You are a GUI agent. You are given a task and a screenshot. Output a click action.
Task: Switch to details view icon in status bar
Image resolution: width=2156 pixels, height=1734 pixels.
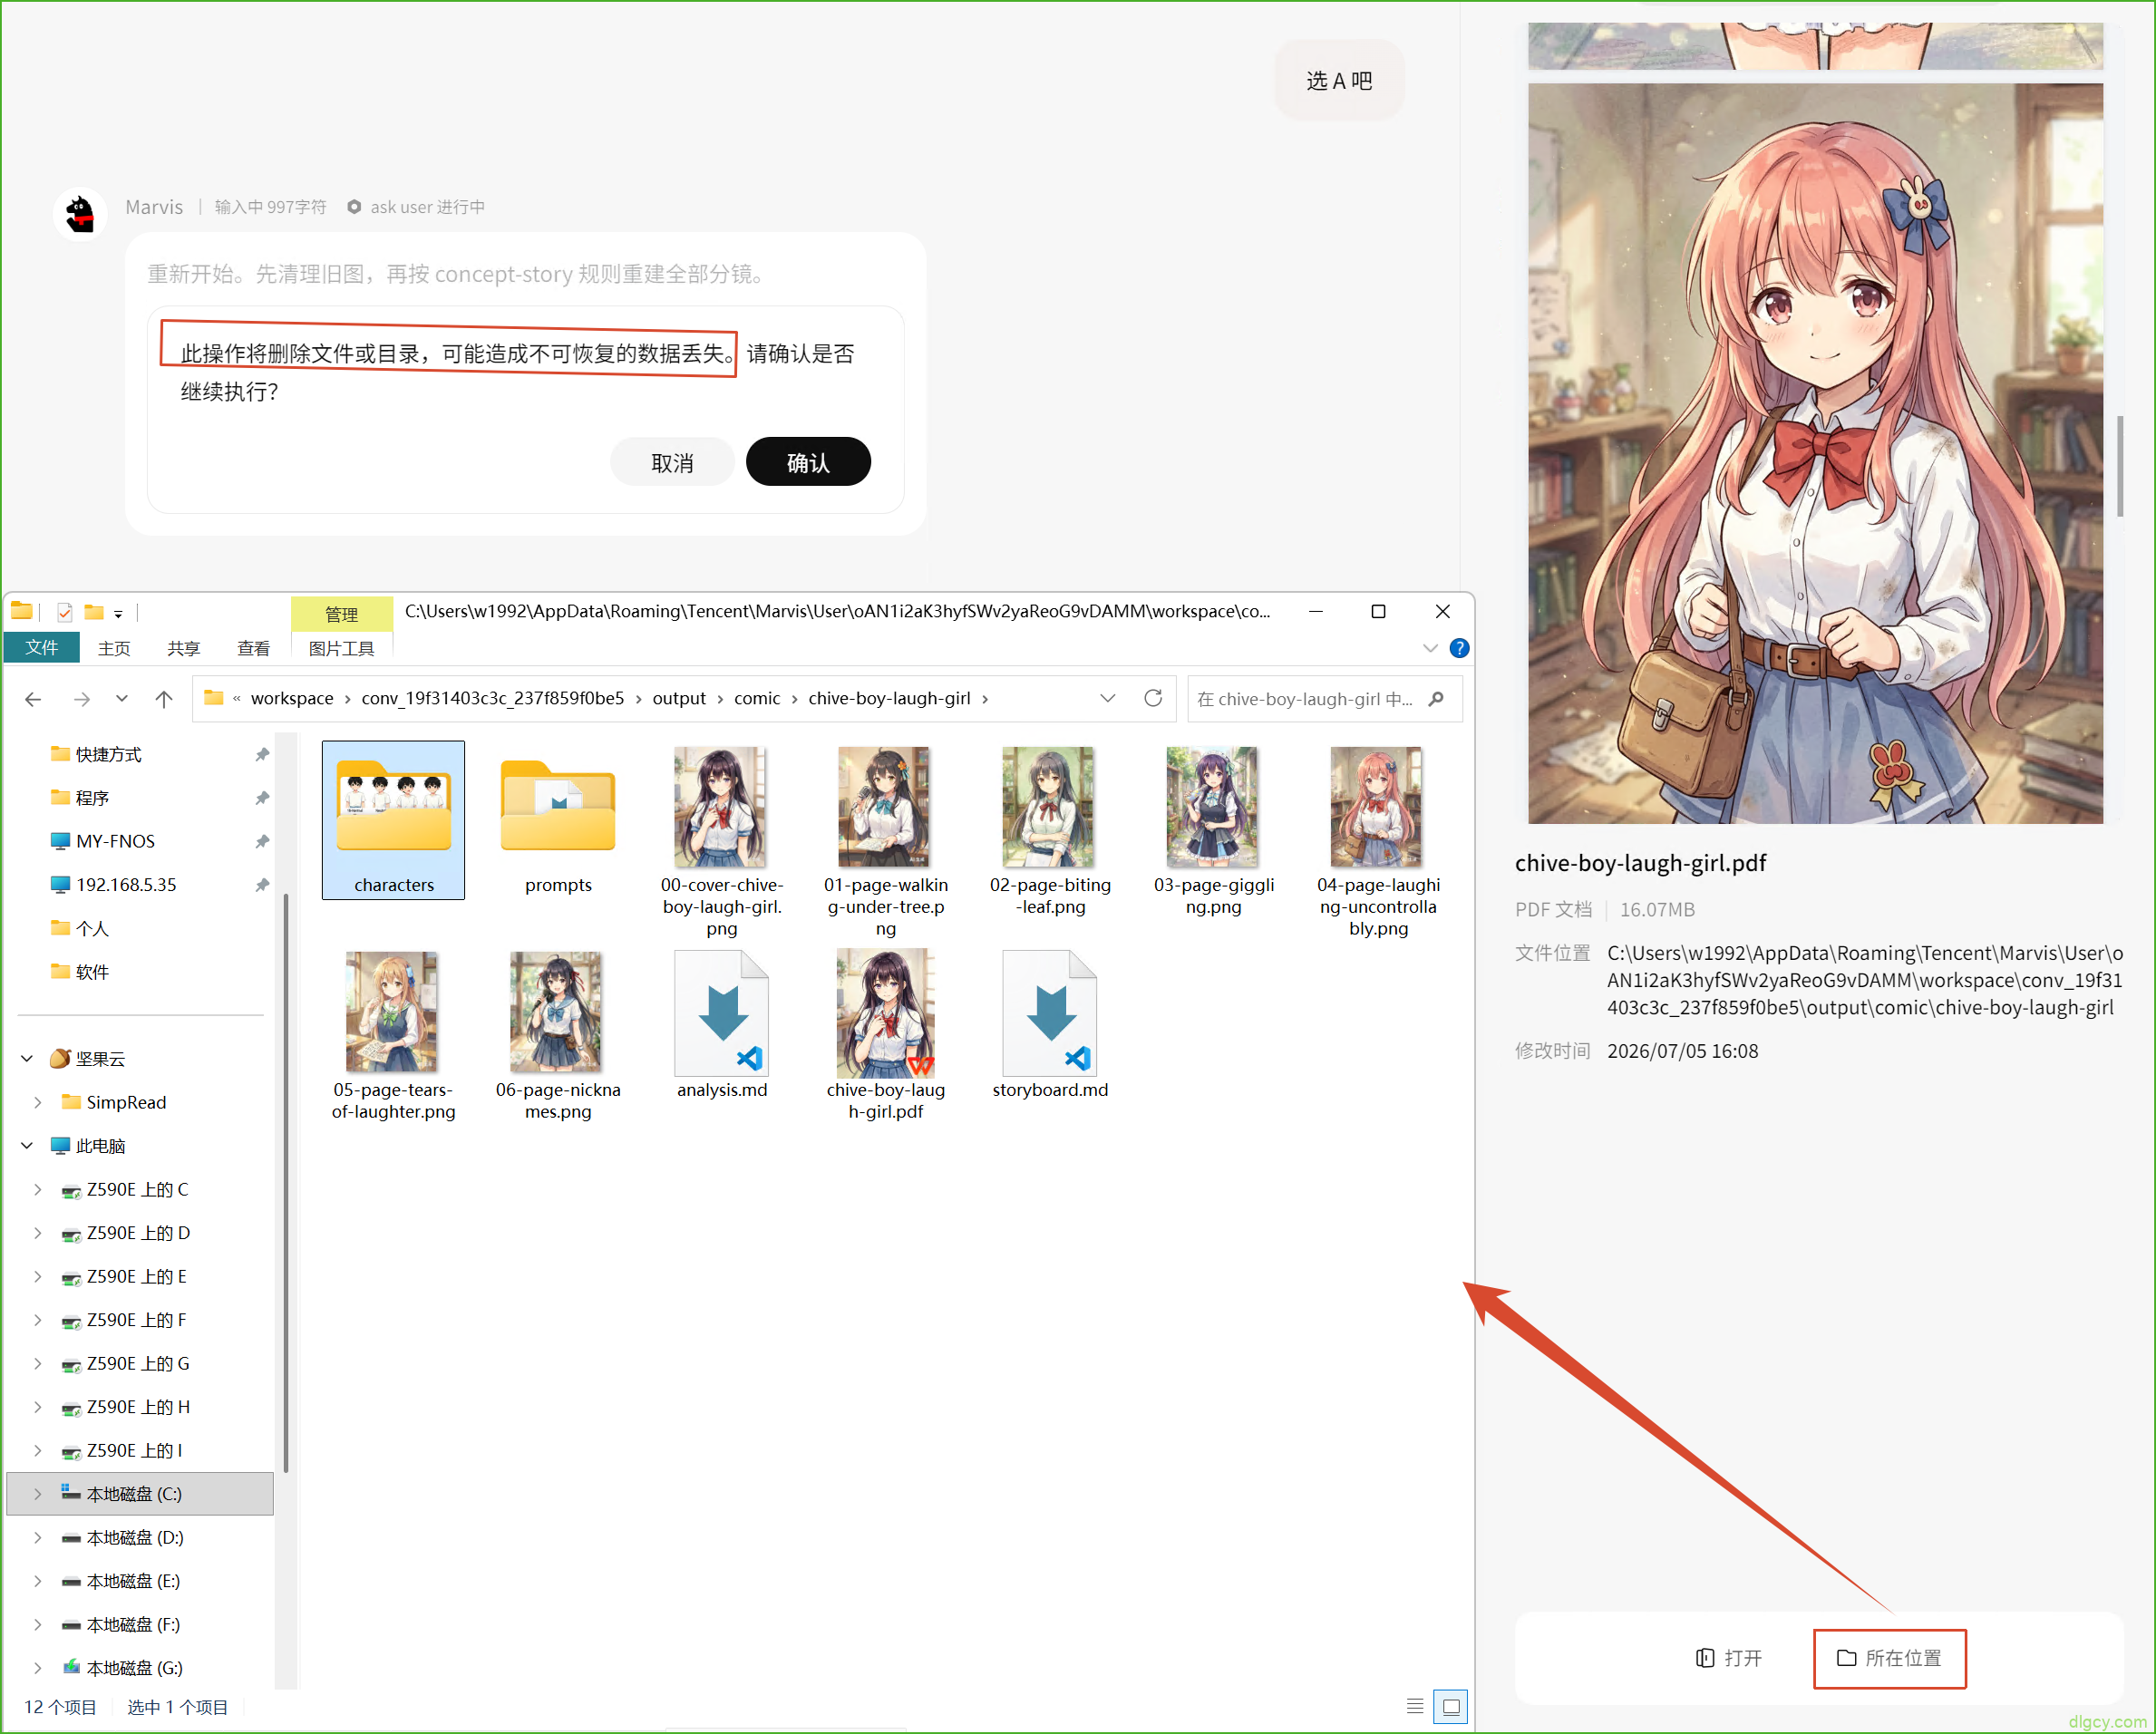click(1415, 1706)
